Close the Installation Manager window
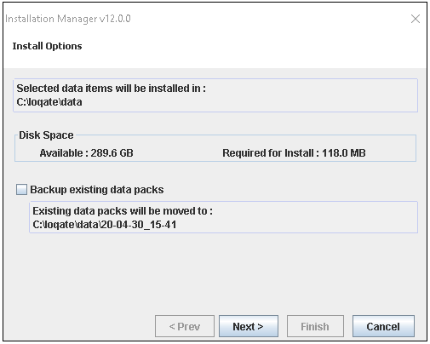 click(x=416, y=19)
